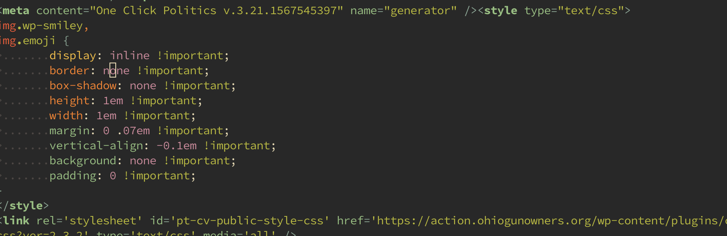Click the 'background' property name
Viewport: 727px width, 236px height.
(83, 161)
